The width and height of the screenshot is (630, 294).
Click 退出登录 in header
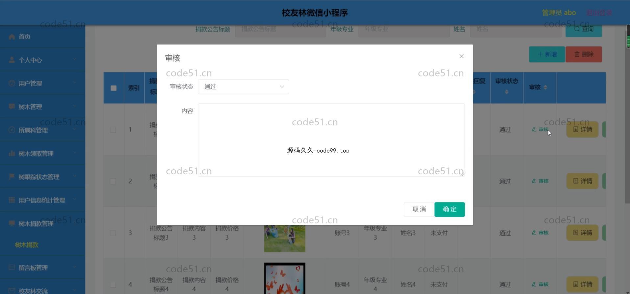[599, 12]
